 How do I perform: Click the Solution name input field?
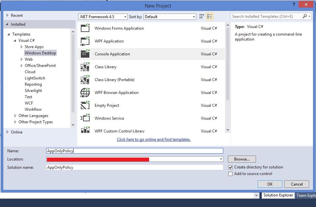135,167
